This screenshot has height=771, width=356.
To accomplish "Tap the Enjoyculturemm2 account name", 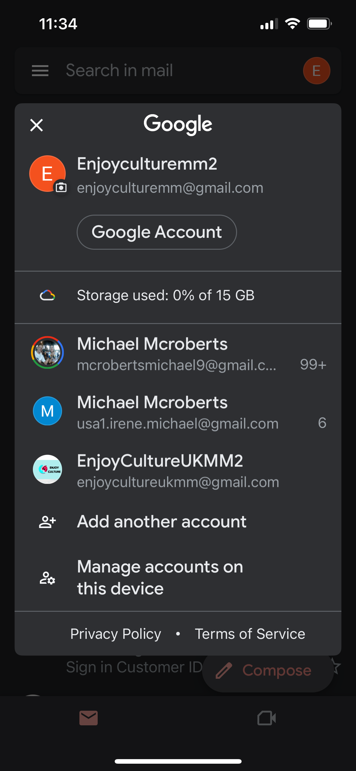I will [147, 164].
